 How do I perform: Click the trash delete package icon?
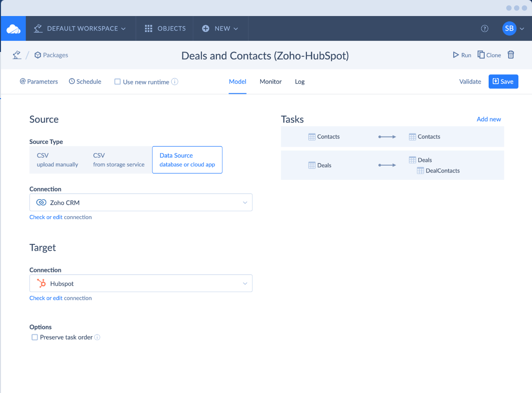tap(511, 55)
